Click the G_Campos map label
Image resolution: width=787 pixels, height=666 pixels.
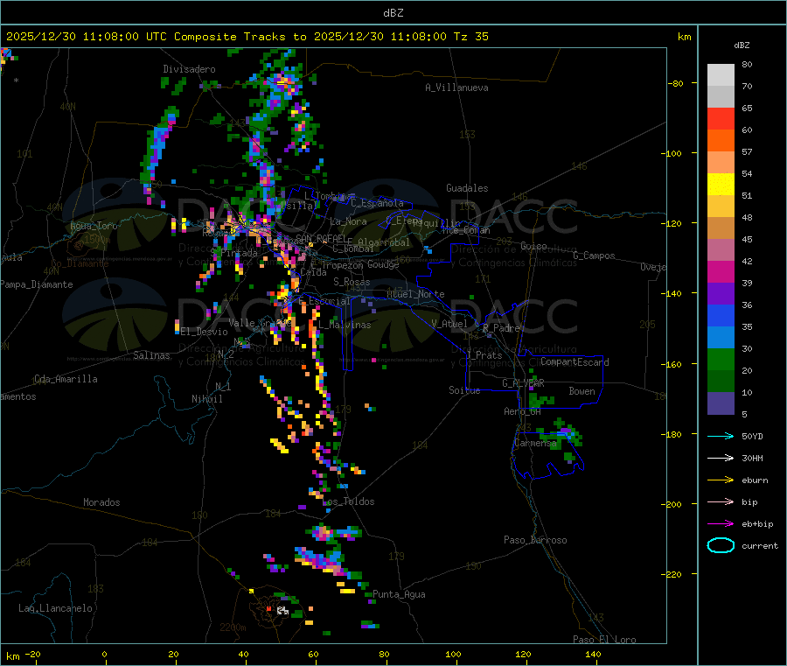coord(595,256)
